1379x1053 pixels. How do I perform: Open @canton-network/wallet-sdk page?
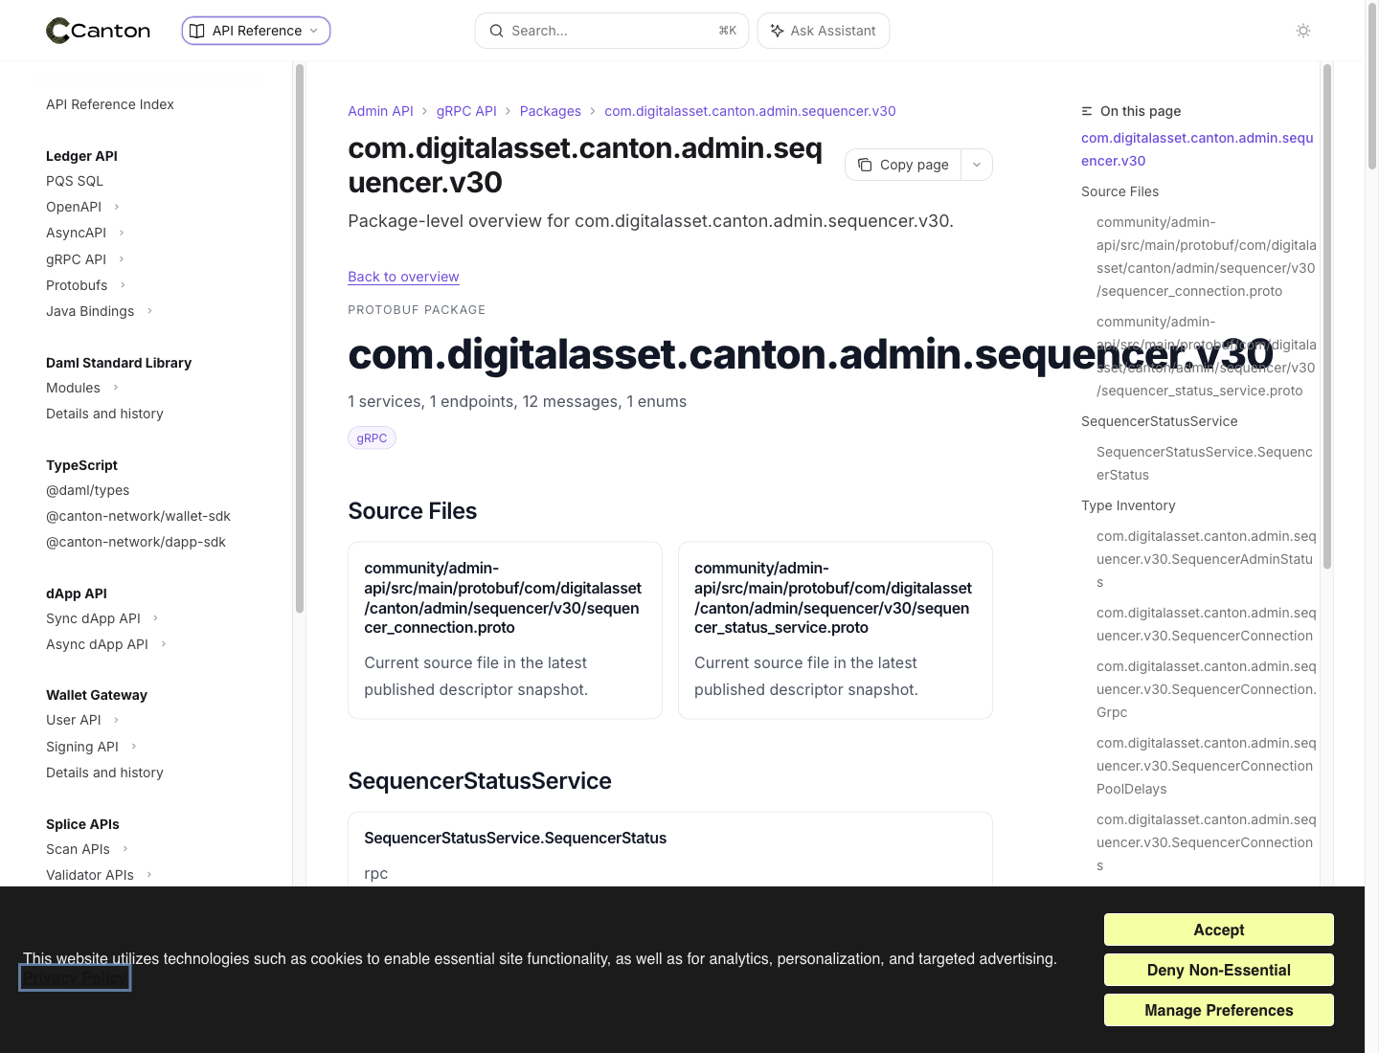pyautogui.click(x=138, y=516)
